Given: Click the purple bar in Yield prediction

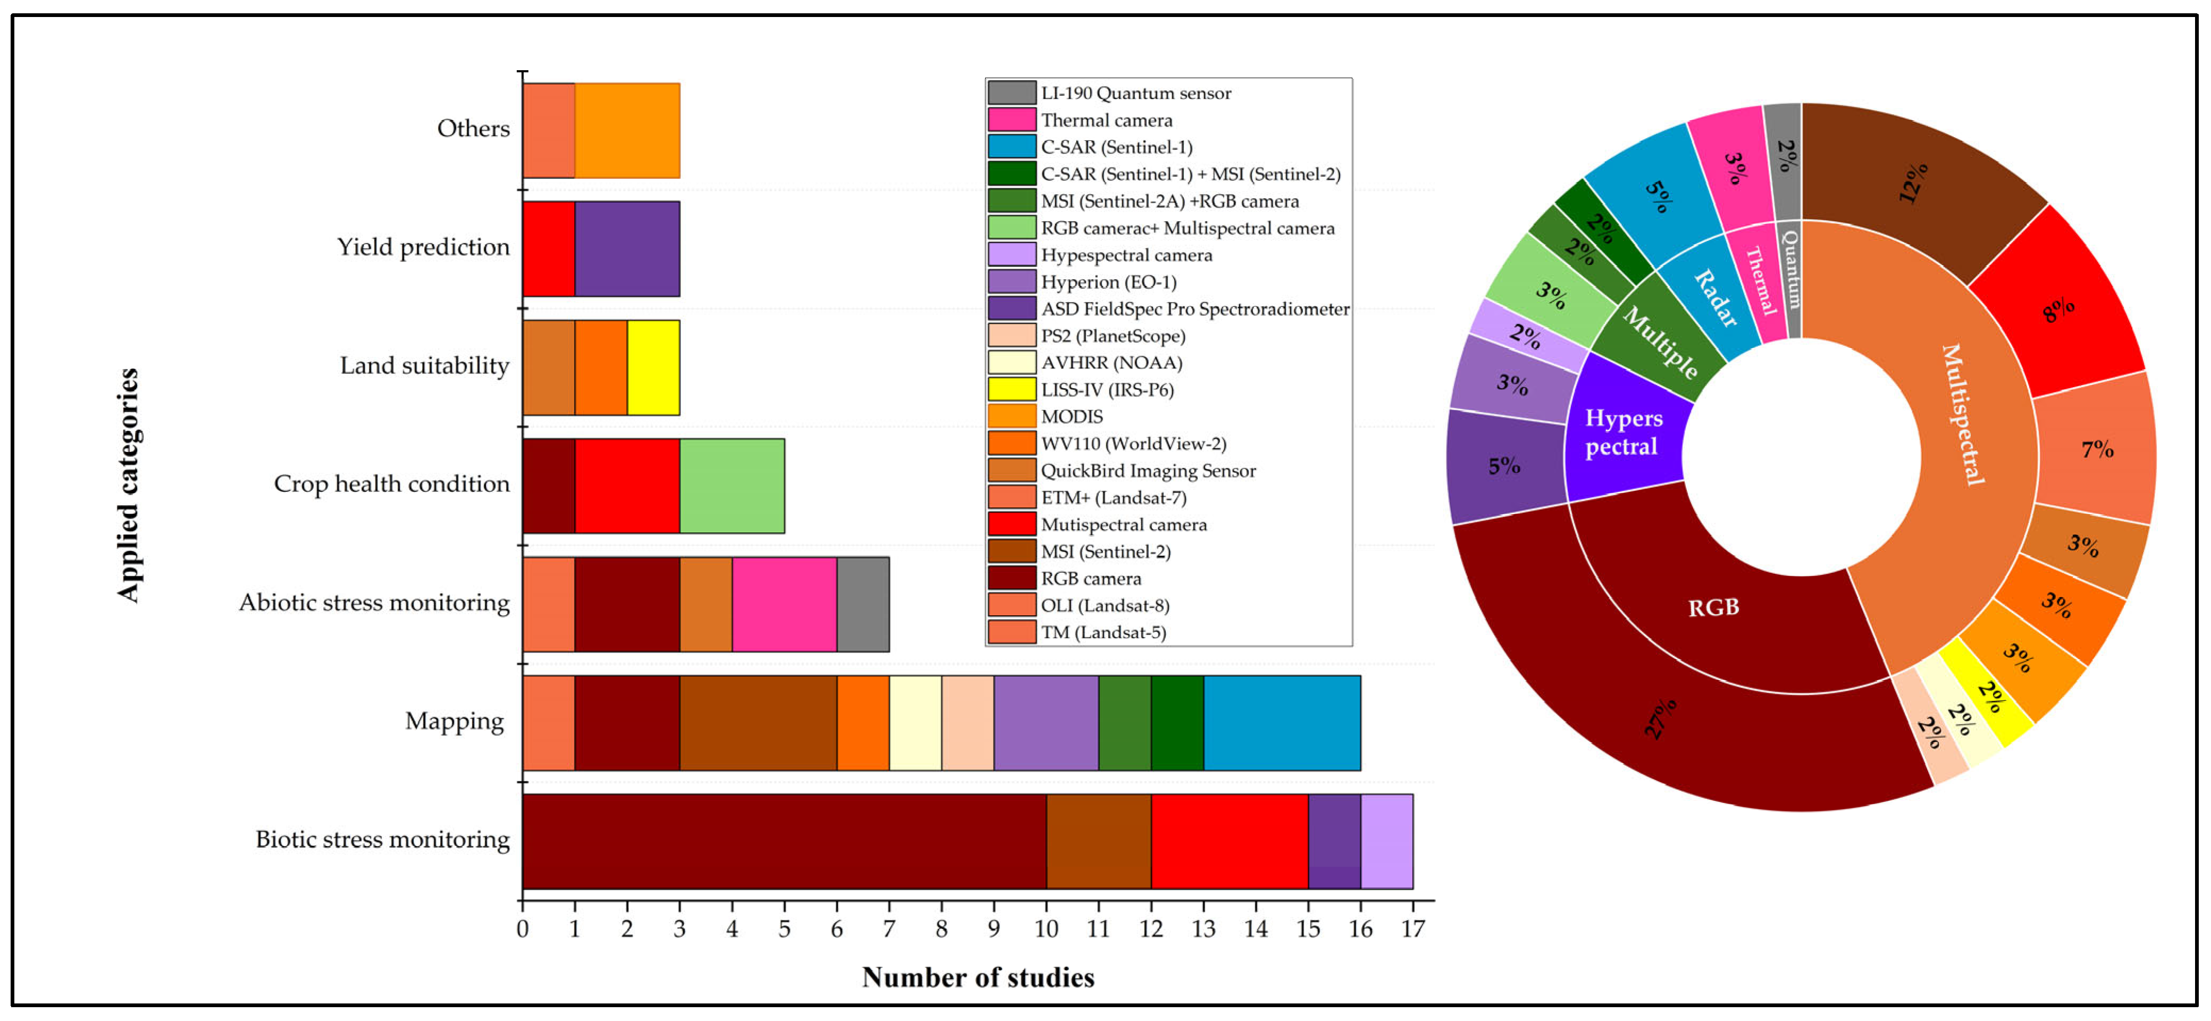Looking at the screenshot, I should click(627, 249).
